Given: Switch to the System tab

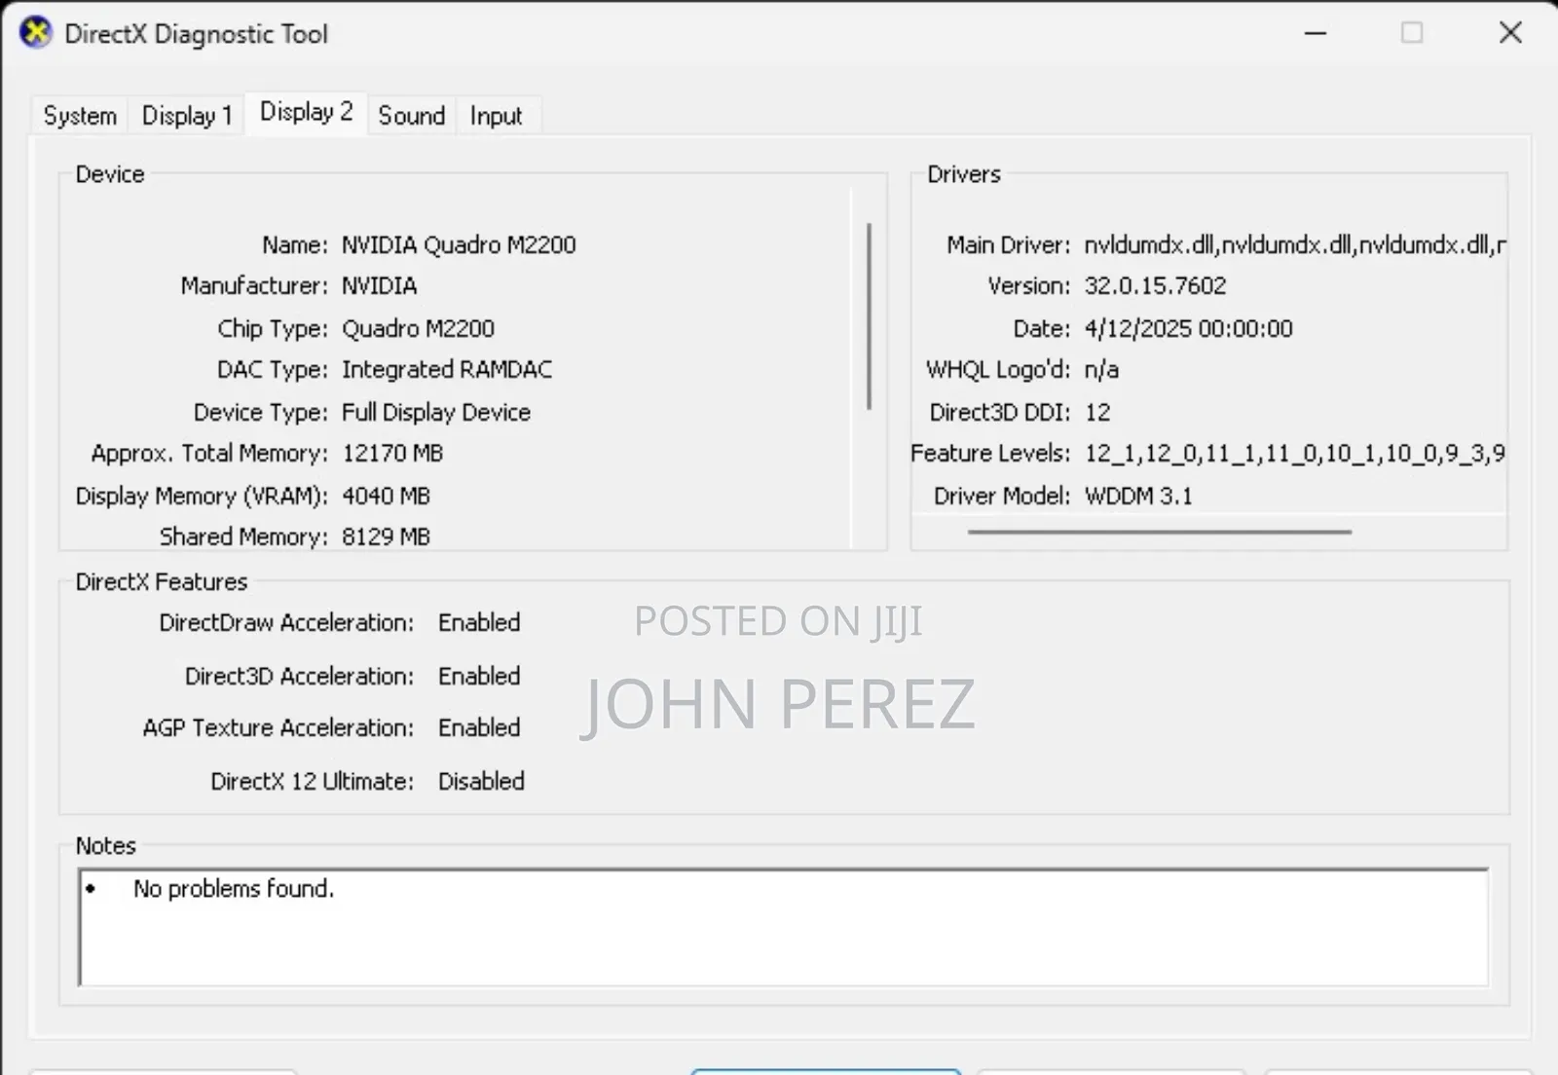Looking at the screenshot, I should (80, 116).
